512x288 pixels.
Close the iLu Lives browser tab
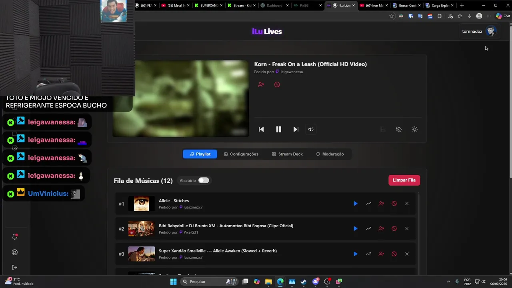(x=353, y=6)
